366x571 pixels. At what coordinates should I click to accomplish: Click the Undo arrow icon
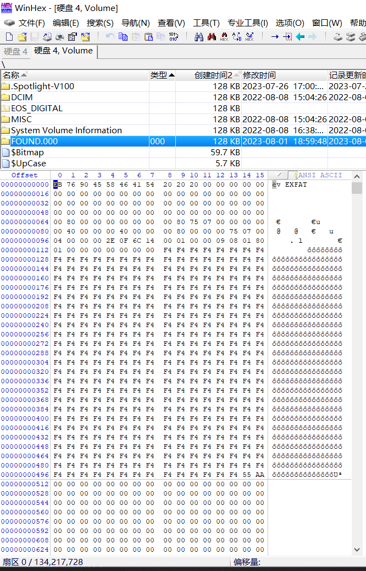click(110, 36)
